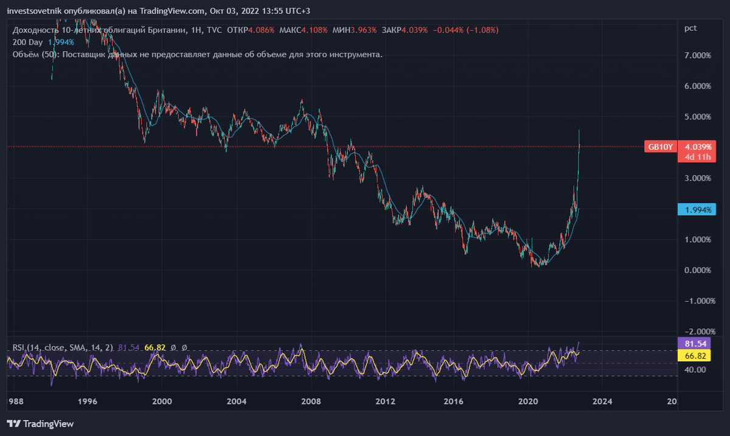Click the 0.000% price axis label

click(x=697, y=270)
